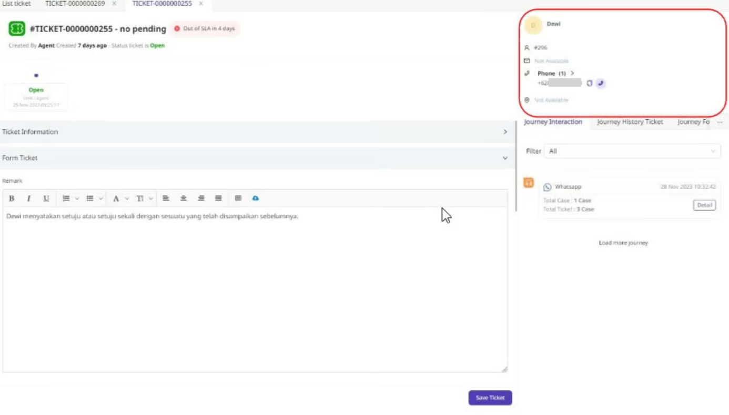Switch to the TICKET-0000000269 tab
The height and width of the screenshot is (415, 729).
pos(75,4)
